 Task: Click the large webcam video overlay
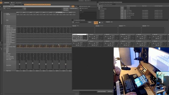pyautogui.click(x=141, y=71)
